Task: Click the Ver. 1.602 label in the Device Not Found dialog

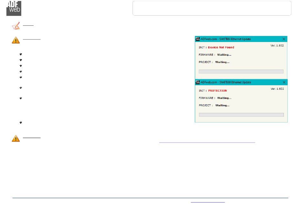Action: [277, 45]
